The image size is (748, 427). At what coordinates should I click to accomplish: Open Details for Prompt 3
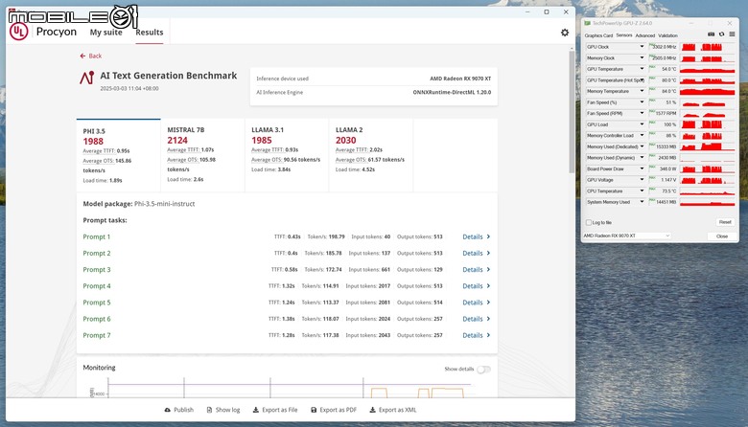476,269
